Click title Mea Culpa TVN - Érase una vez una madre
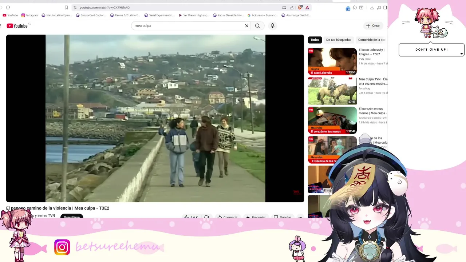The width and height of the screenshot is (466, 262). [373, 82]
